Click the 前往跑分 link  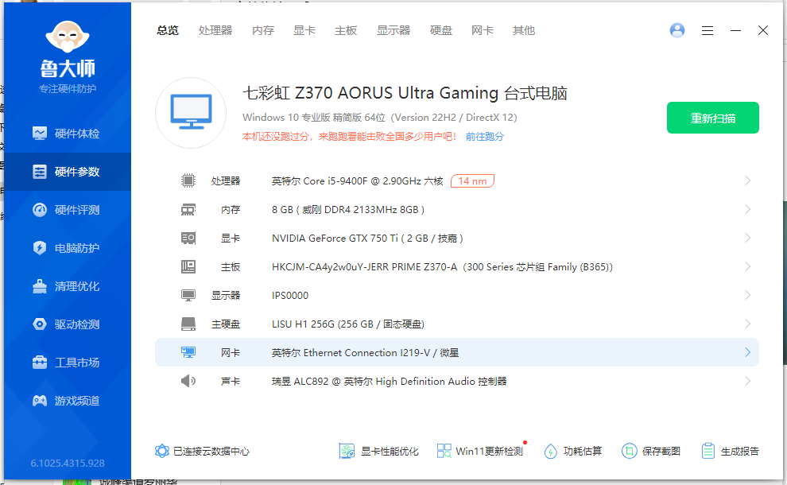tap(484, 137)
